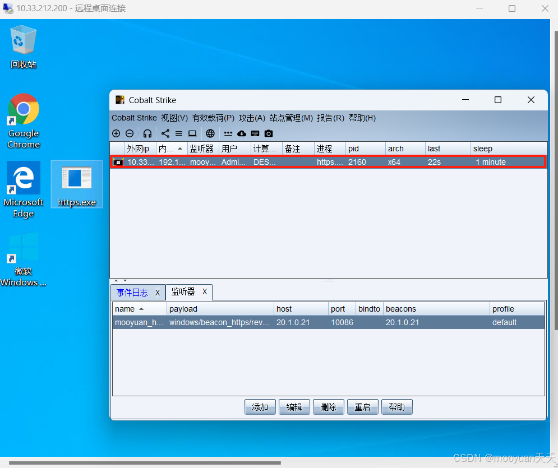Sort sessions by 进程 column
The image size is (558, 468).
pos(330,149)
